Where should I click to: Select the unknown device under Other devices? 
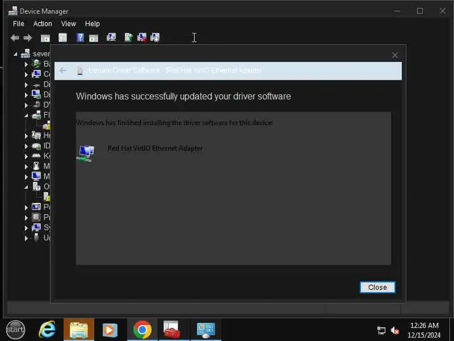click(47, 197)
